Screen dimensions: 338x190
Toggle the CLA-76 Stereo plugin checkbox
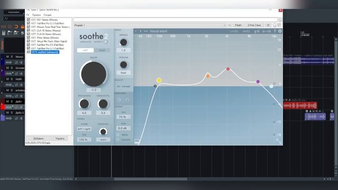pos(29,31)
